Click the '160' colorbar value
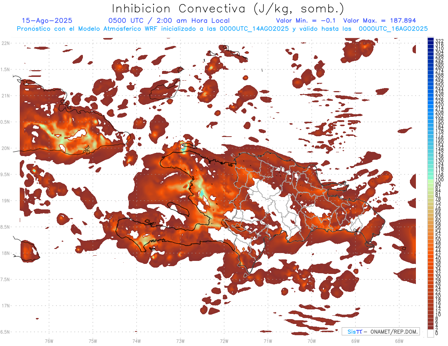The width and height of the screenshot is (448, 346). click(x=439, y=142)
